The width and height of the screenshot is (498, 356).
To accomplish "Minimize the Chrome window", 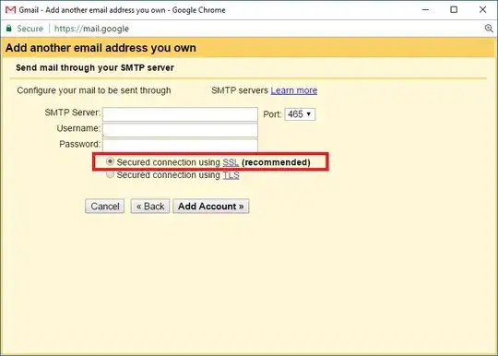I will tap(425, 10).
